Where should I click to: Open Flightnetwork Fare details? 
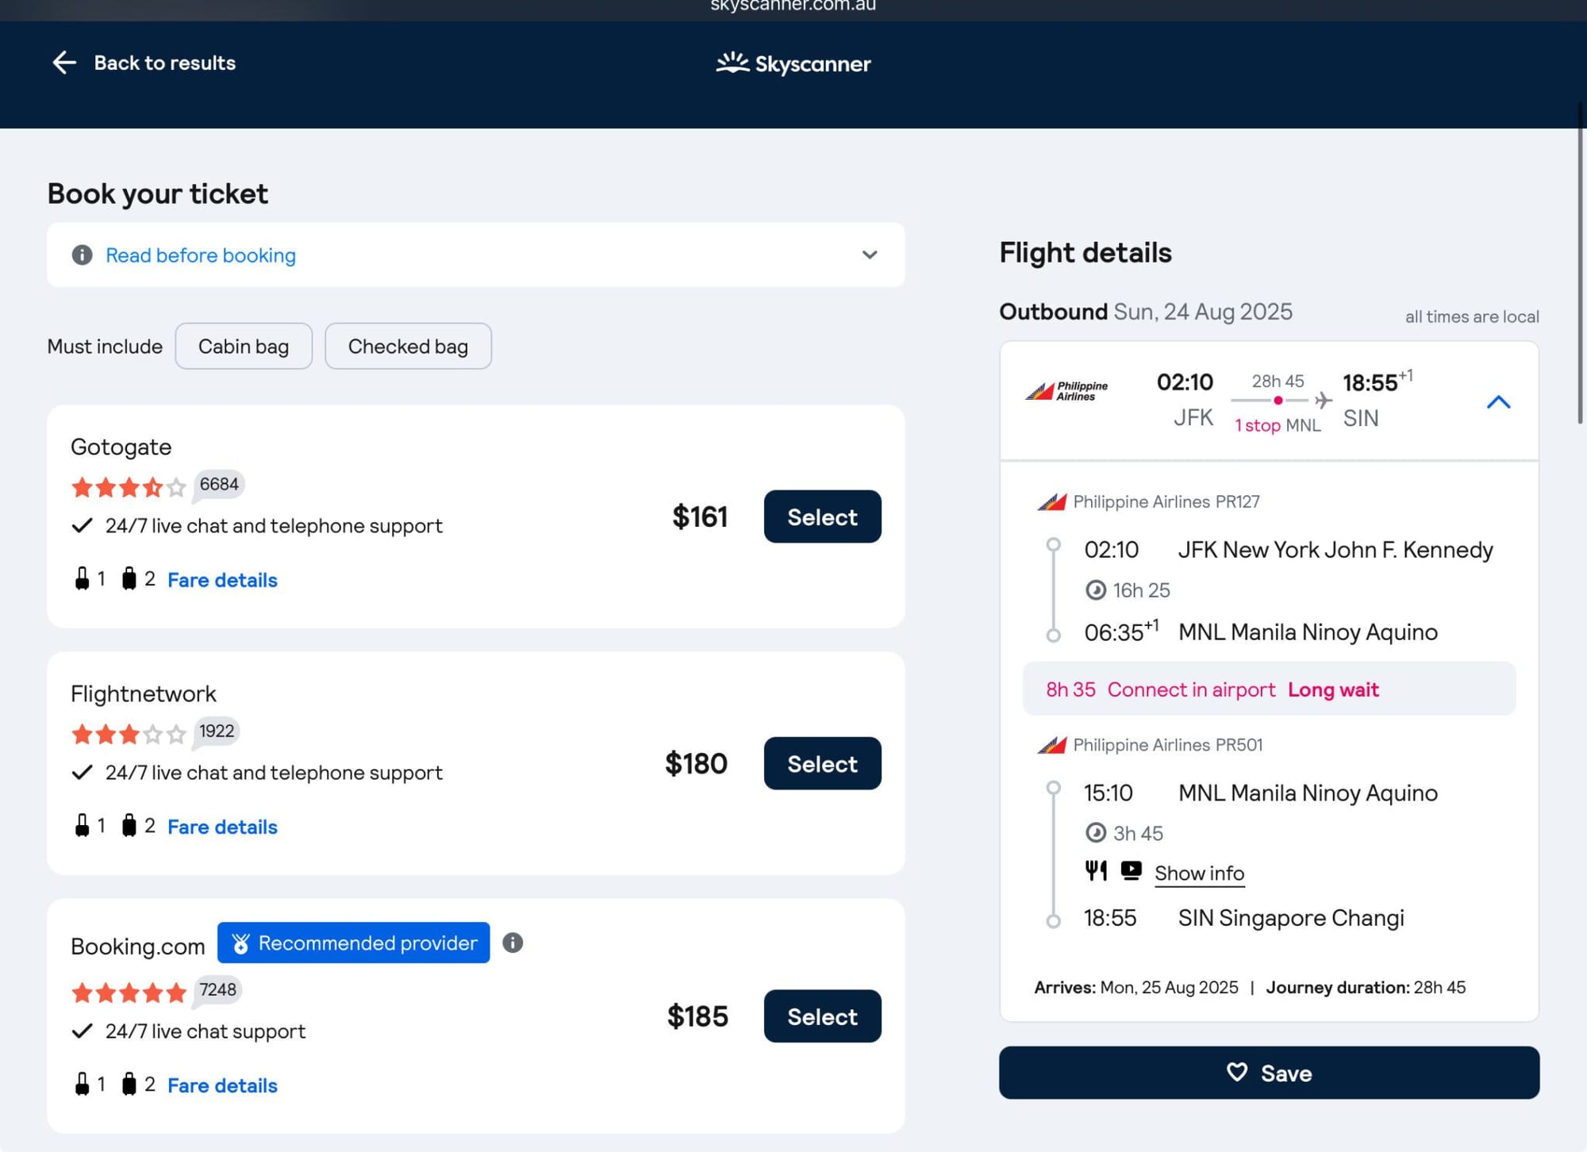click(222, 827)
